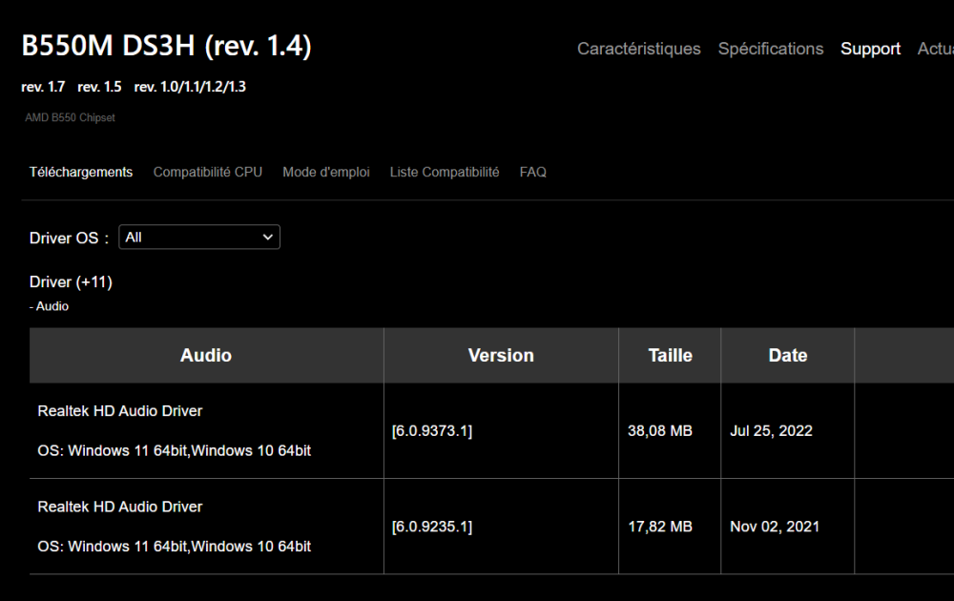Click the Audio driver sub-category

click(x=52, y=307)
